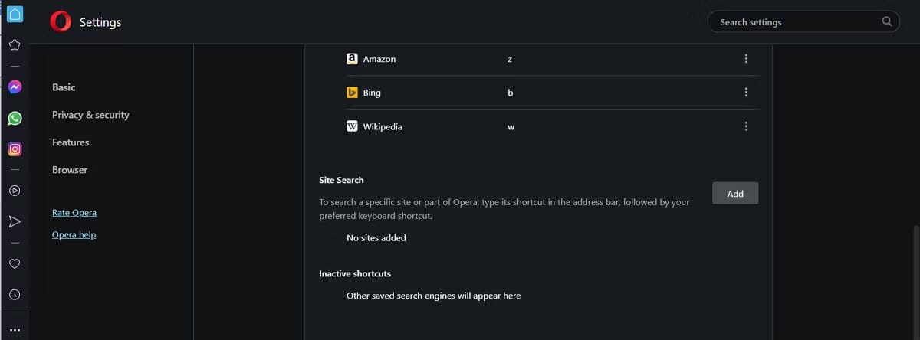
Task: Click the Add site search button
Action: pyautogui.click(x=734, y=194)
